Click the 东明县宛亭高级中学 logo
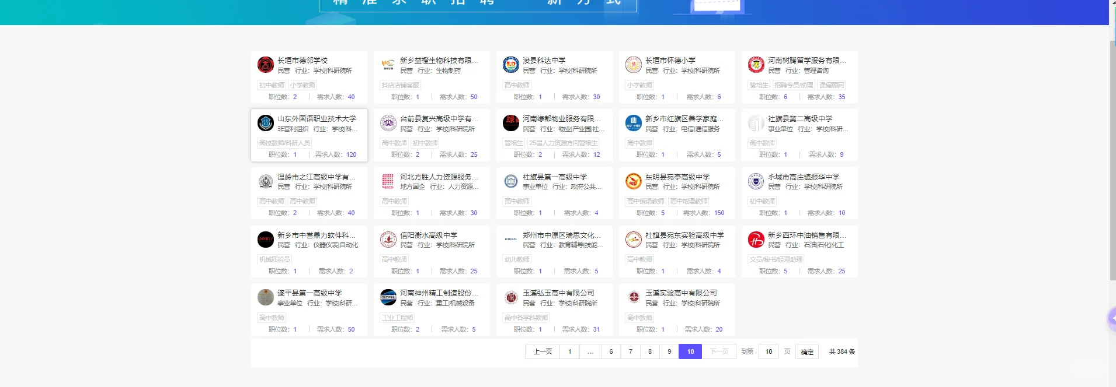 (x=634, y=181)
